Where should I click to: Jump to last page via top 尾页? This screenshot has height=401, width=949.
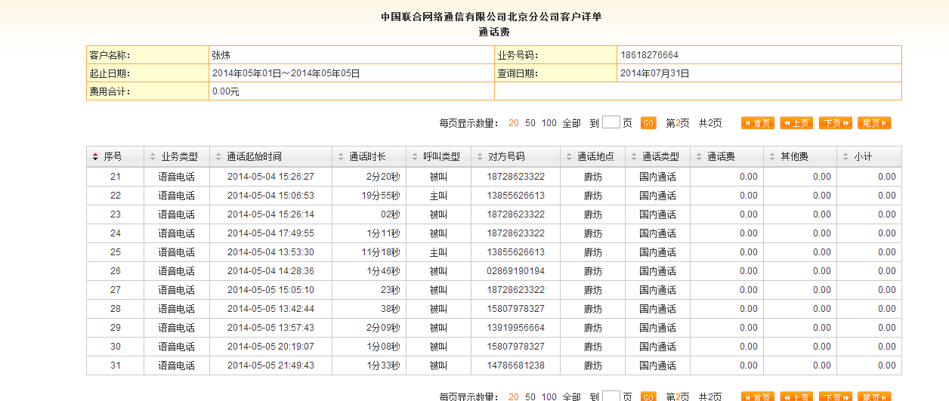pos(873,123)
